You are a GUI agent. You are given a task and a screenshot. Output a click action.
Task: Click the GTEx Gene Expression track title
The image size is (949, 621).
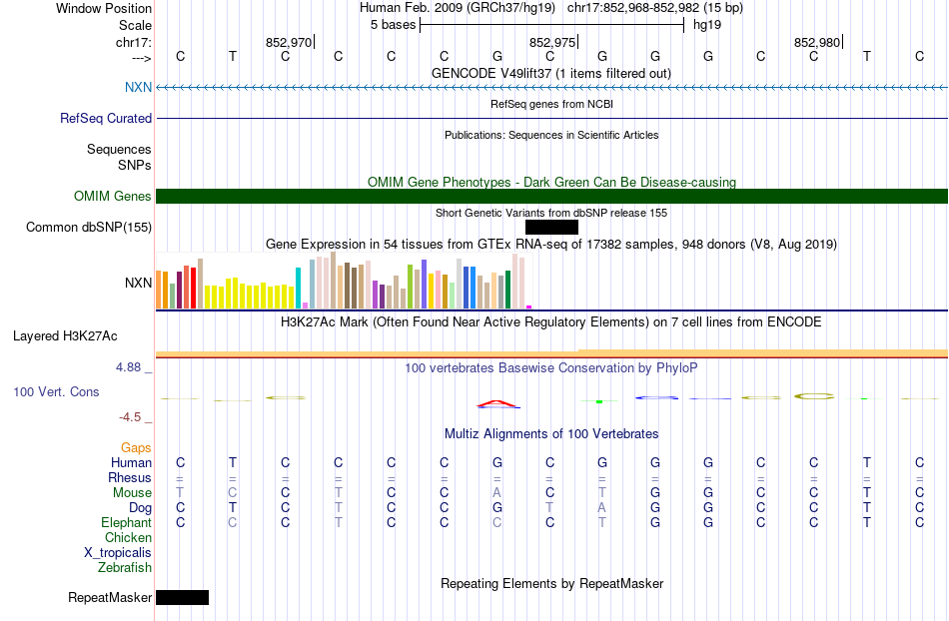(x=551, y=245)
